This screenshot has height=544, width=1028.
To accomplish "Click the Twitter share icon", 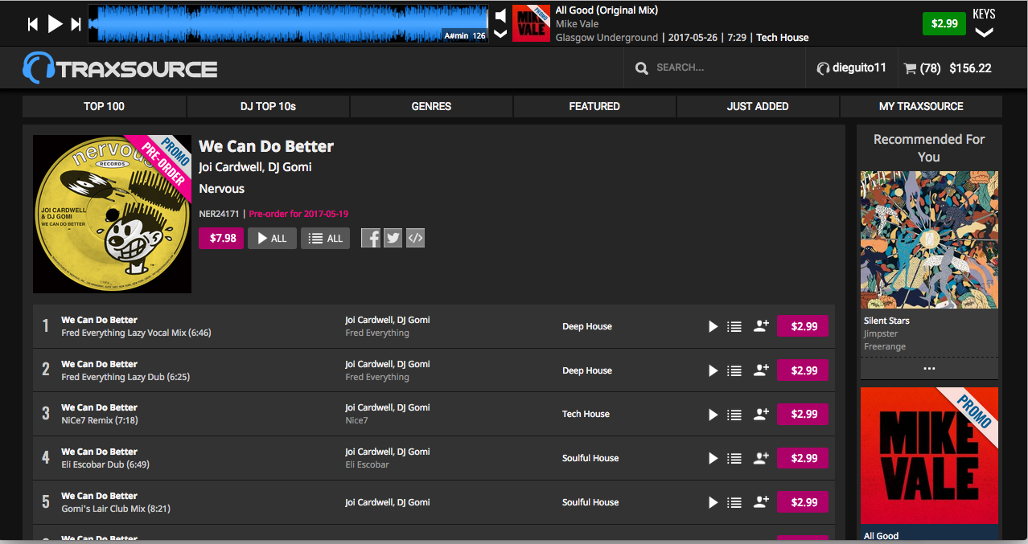I will (x=393, y=238).
